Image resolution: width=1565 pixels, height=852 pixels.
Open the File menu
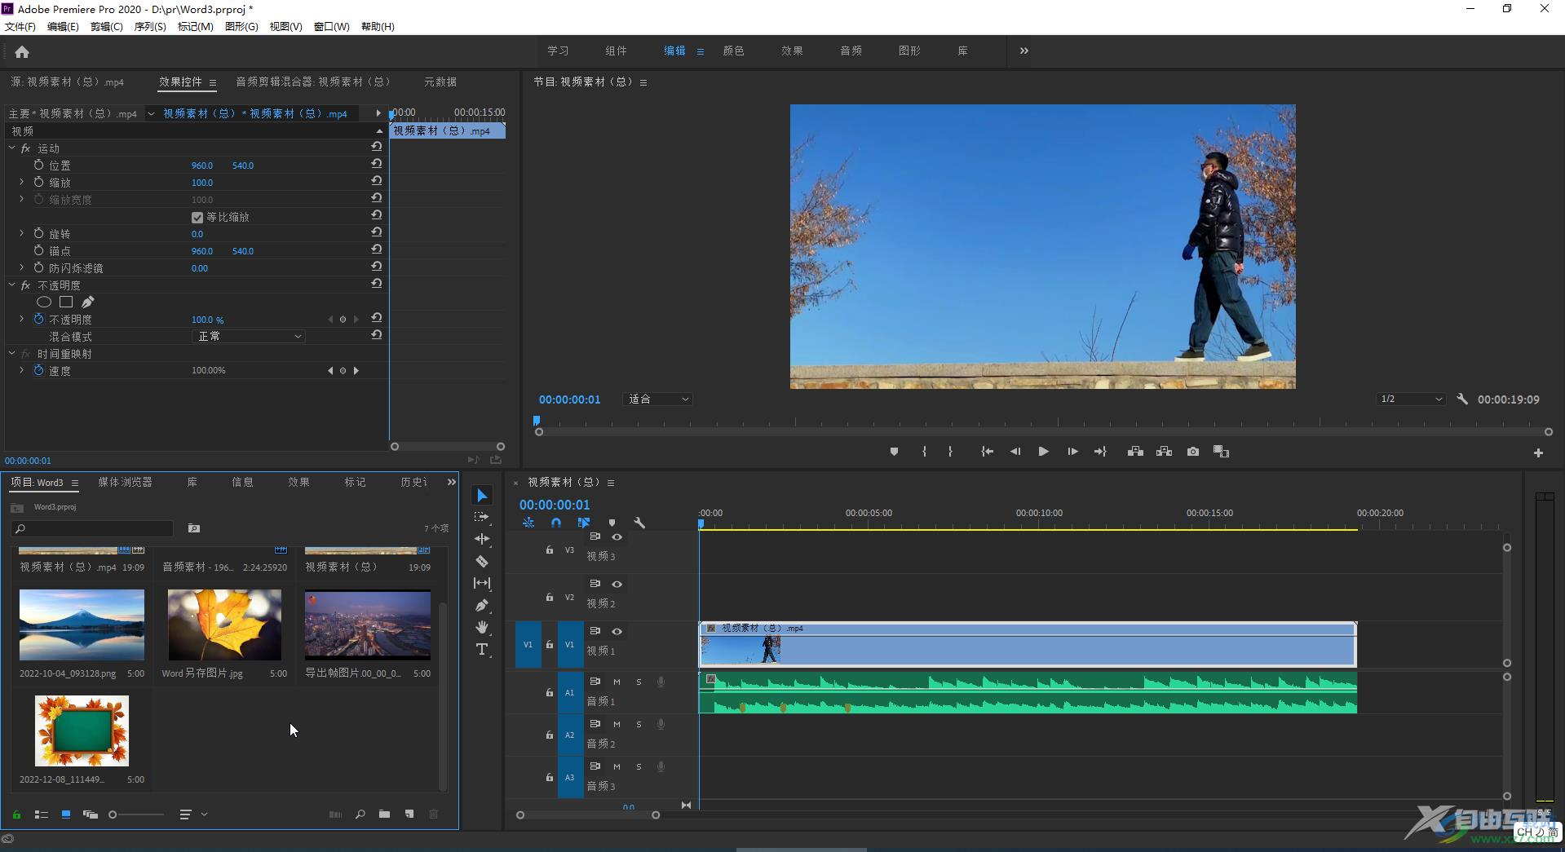(20, 27)
